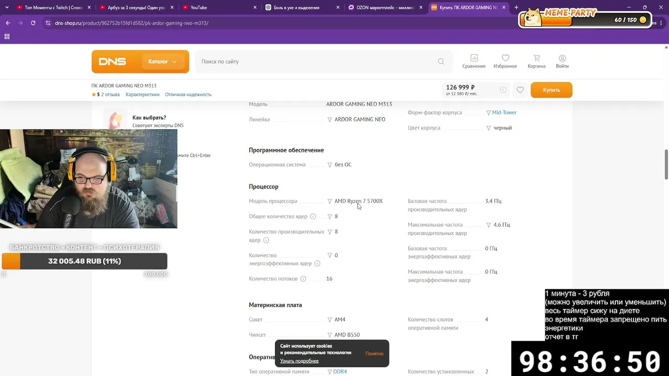Open 2 отзыва reviews link
The image size is (669, 376).
pyautogui.click(x=110, y=95)
